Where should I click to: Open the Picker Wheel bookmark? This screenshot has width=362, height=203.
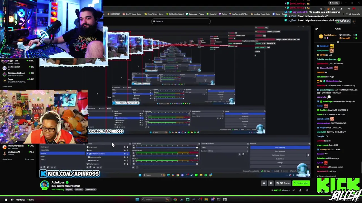coord(154,14)
